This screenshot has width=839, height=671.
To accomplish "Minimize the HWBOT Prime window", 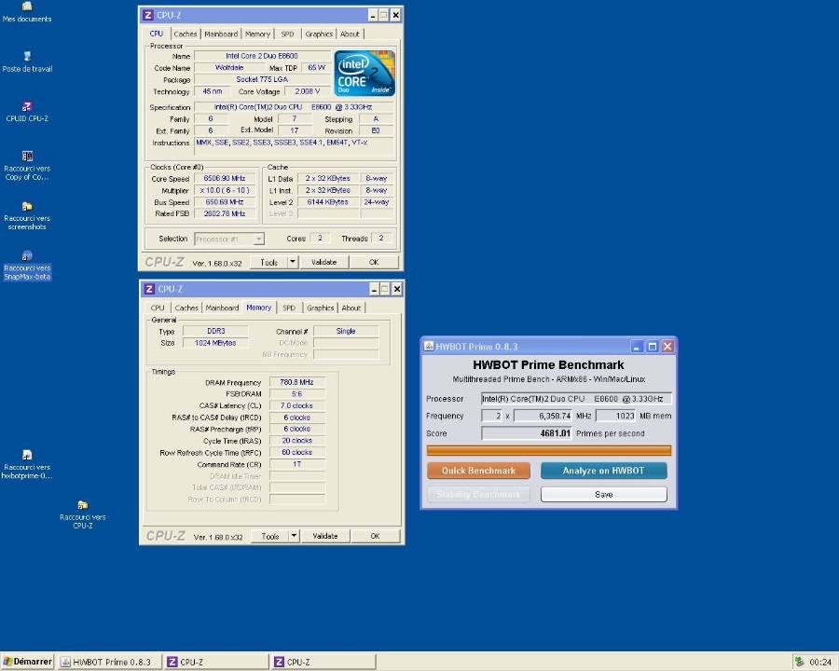I will [x=636, y=347].
